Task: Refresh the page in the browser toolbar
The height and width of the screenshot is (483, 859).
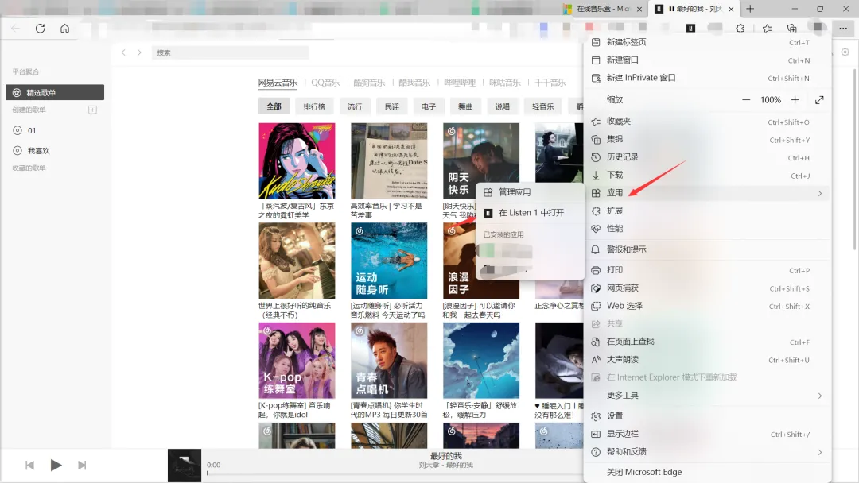Action: point(40,29)
